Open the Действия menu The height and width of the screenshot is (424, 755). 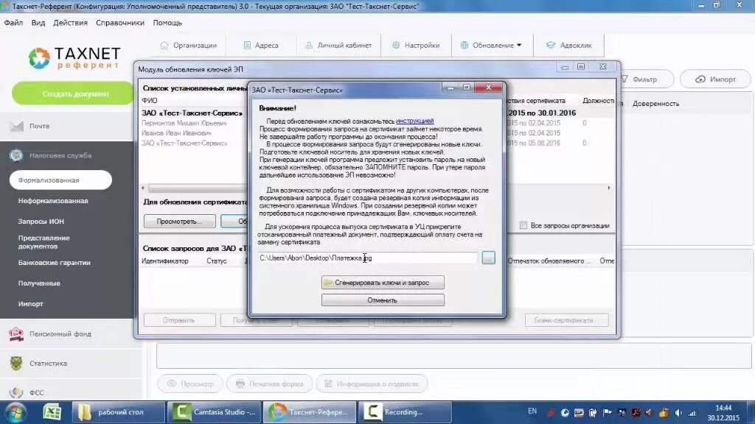point(70,23)
